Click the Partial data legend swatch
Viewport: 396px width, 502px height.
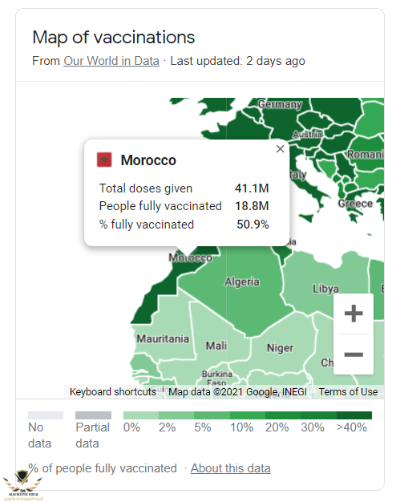point(93,415)
